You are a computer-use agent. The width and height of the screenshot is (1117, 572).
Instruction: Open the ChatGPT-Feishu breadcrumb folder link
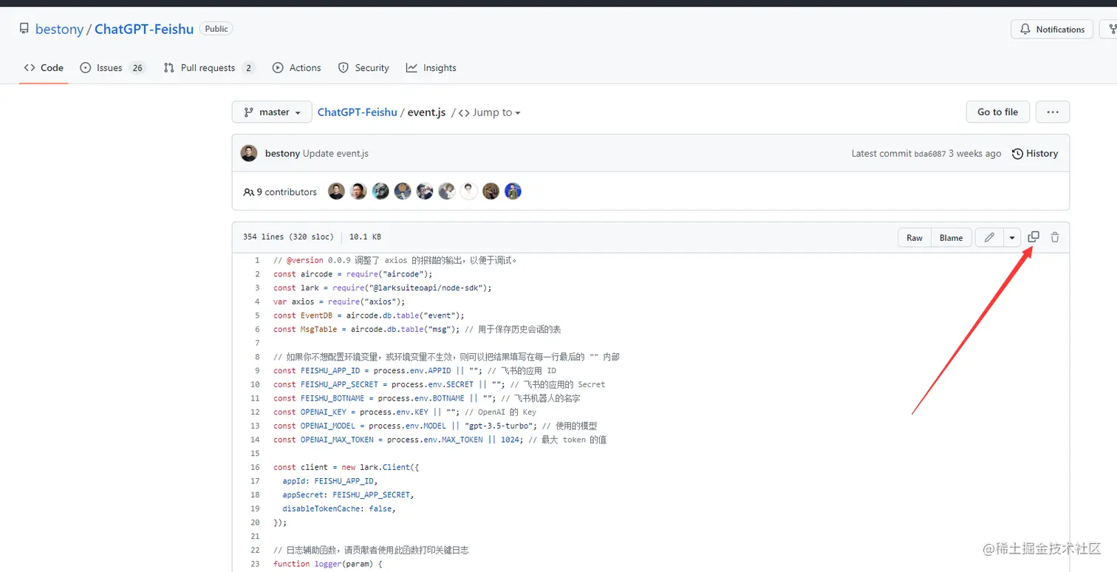(x=357, y=112)
